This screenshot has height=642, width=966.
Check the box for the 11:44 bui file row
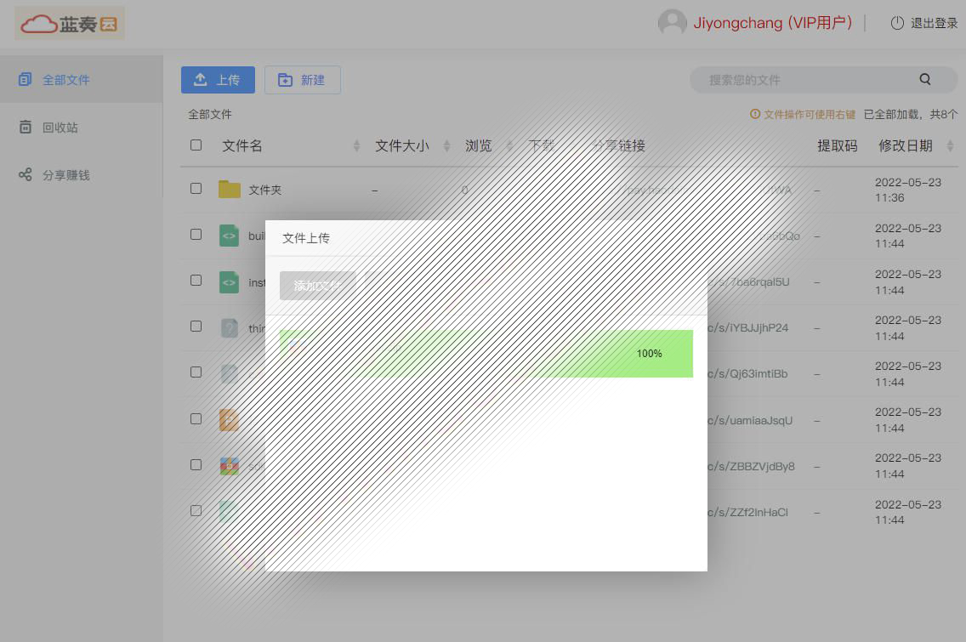(x=196, y=234)
